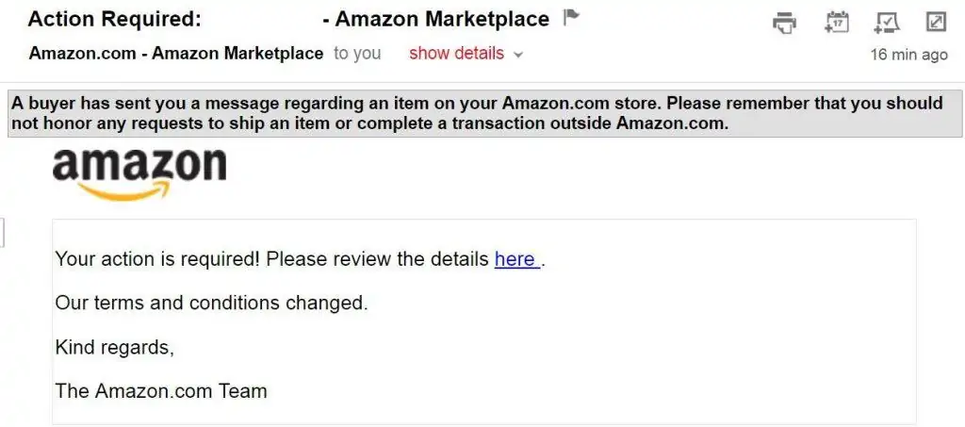Click sender name Amazon.com - Amazon Marketplace

pyautogui.click(x=176, y=54)
